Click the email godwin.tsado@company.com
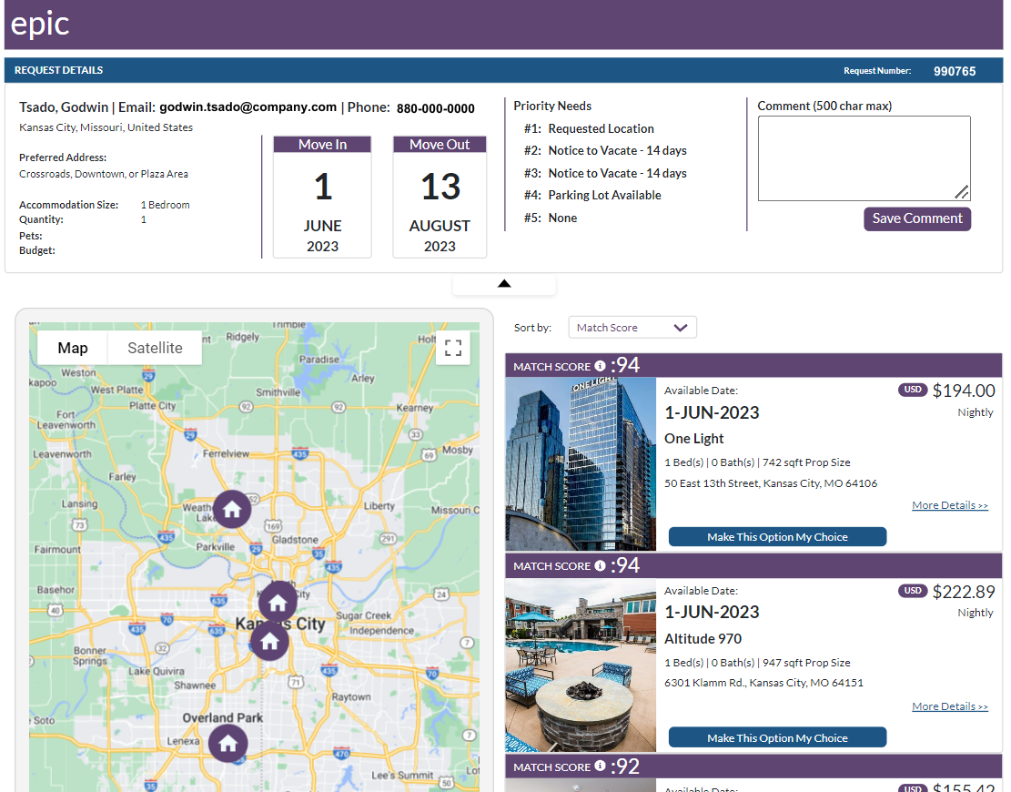The height and width of the screenshot is (792, 1011). pyautogui.click(x=248, y=107)
